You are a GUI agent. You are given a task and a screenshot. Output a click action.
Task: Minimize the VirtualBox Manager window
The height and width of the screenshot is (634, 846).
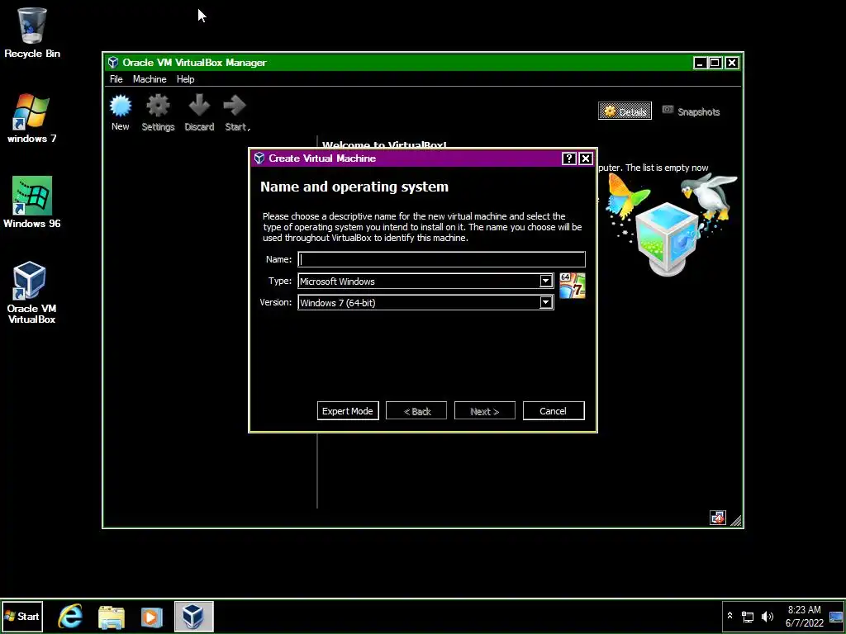click(700, 63)
